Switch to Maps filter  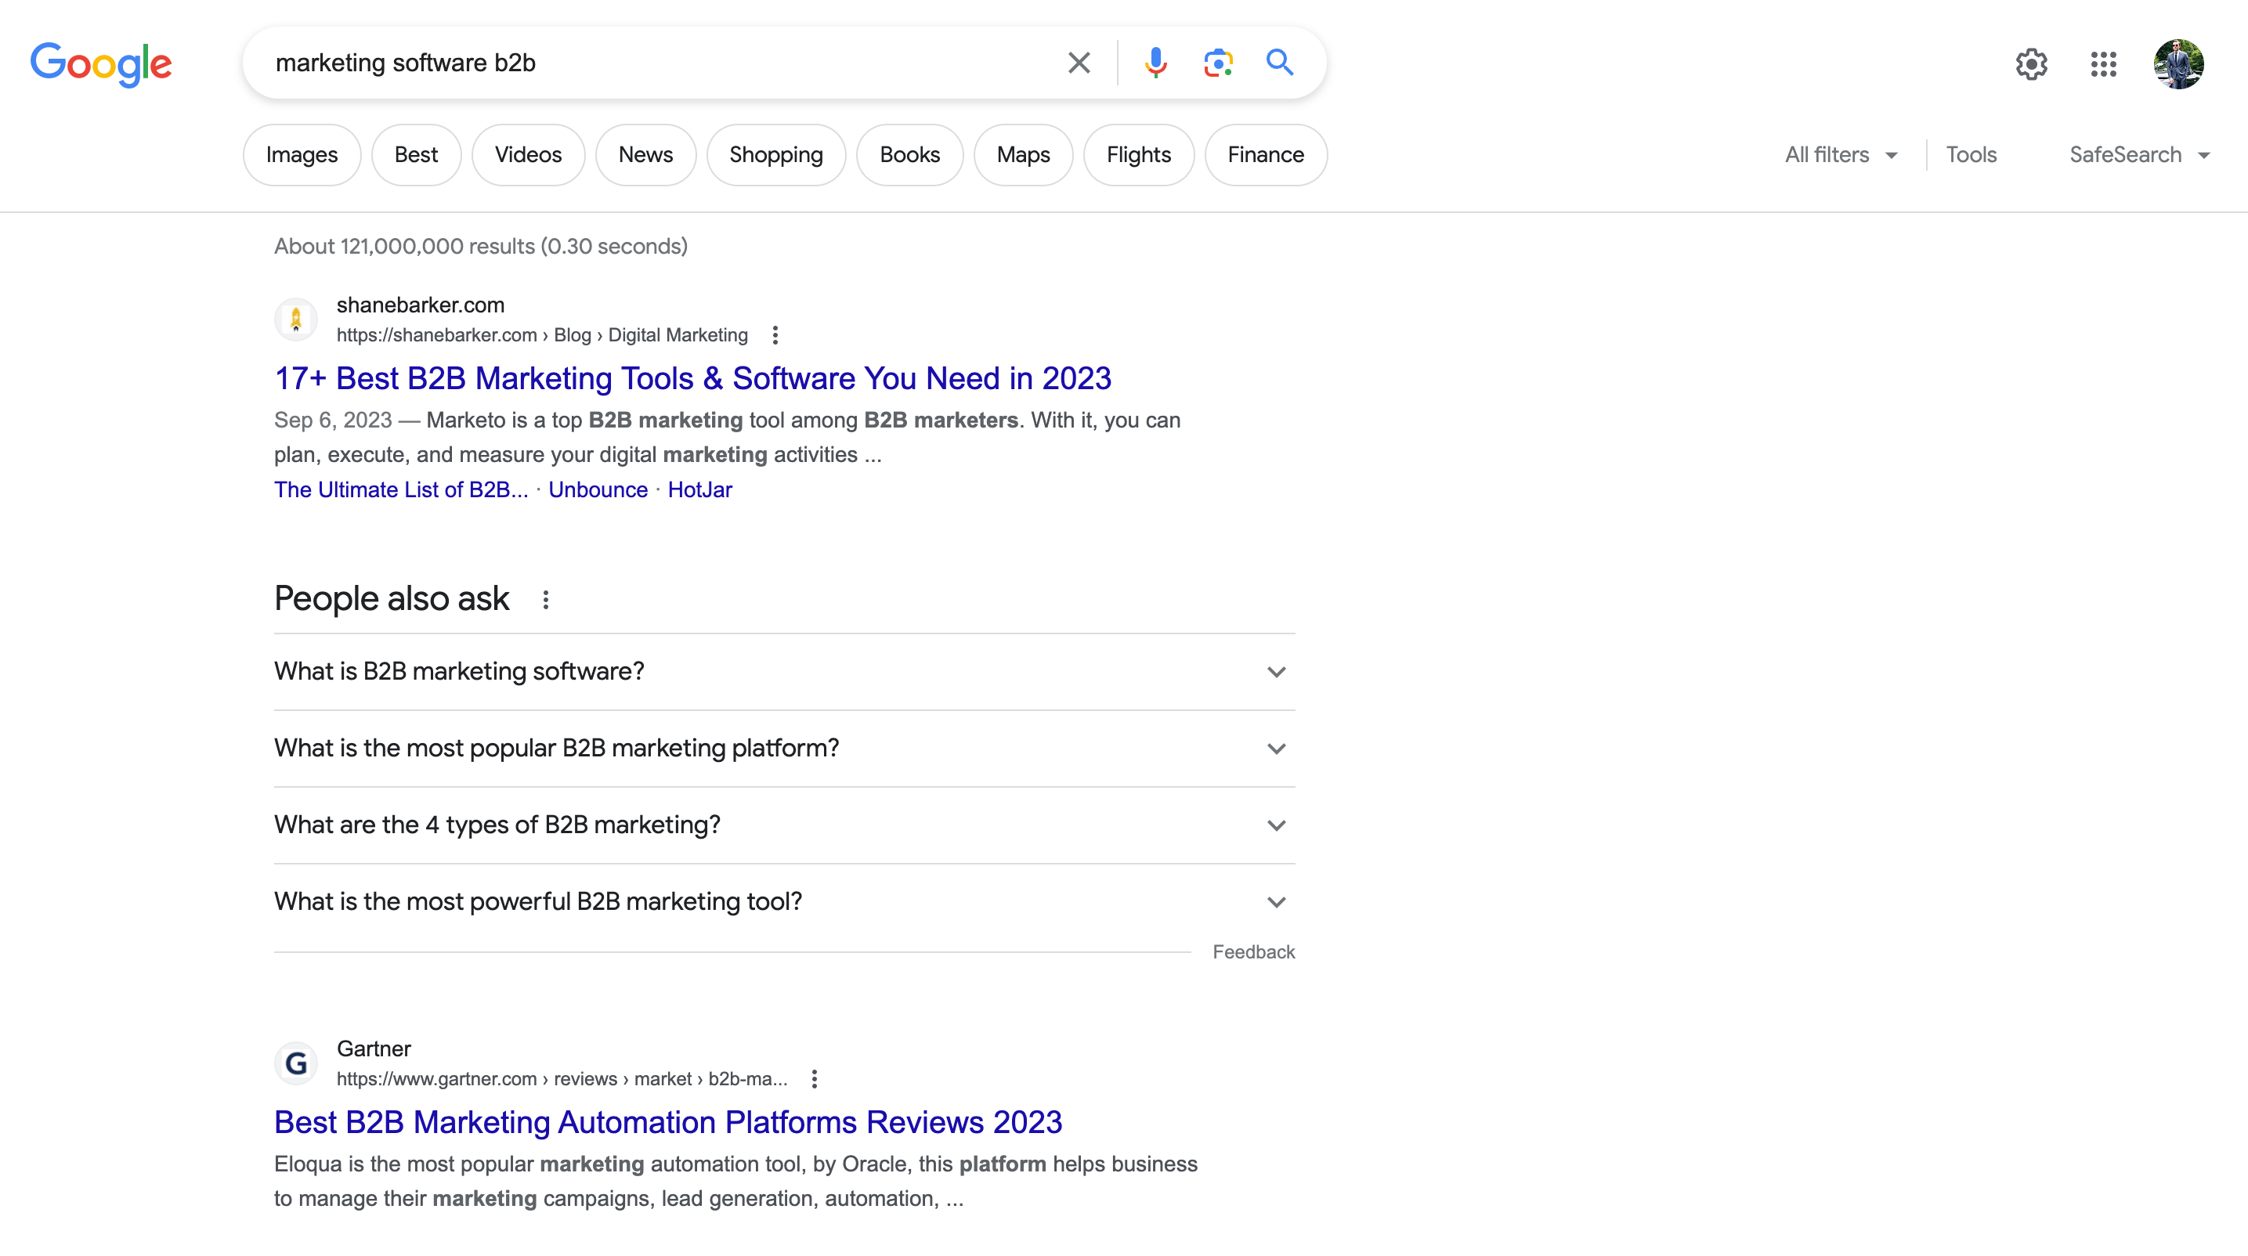[x=1023, y=154]
